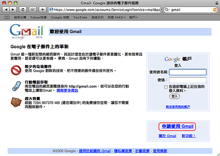Open the 申請使用 Gmail signup link
Image resolution: width=220 pixels, height=156 pixels.
[x=178, y=126]
